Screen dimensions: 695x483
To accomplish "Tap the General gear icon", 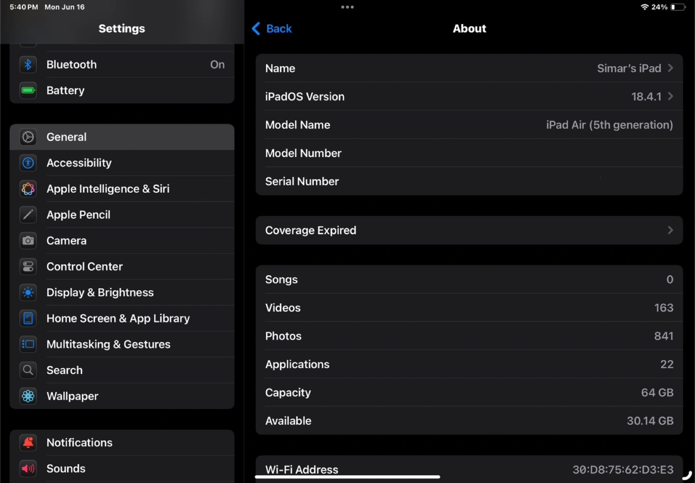I will point(28,137).
